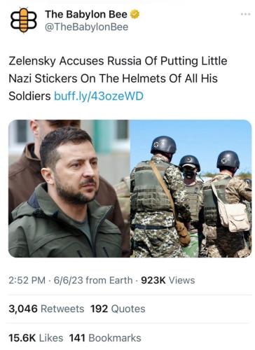Click the 2:52 PM timestamp

pos(27,280)
